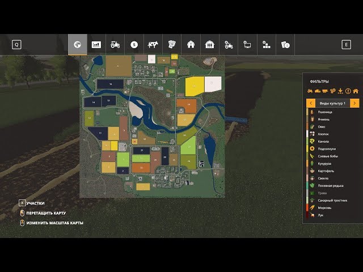The width and height of the screenshot is (363, 272).
Task: Click the onion icon beside Лук
Action: pyautogui.click(x=313, y=215)
